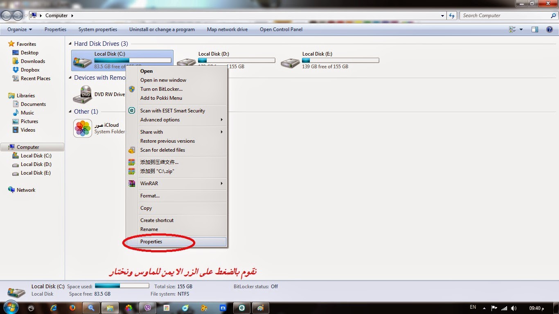Choose Properties in the context menu
The width and height of the screenshot is (559, 314).
pyautogui.click(x=151, y=242)
